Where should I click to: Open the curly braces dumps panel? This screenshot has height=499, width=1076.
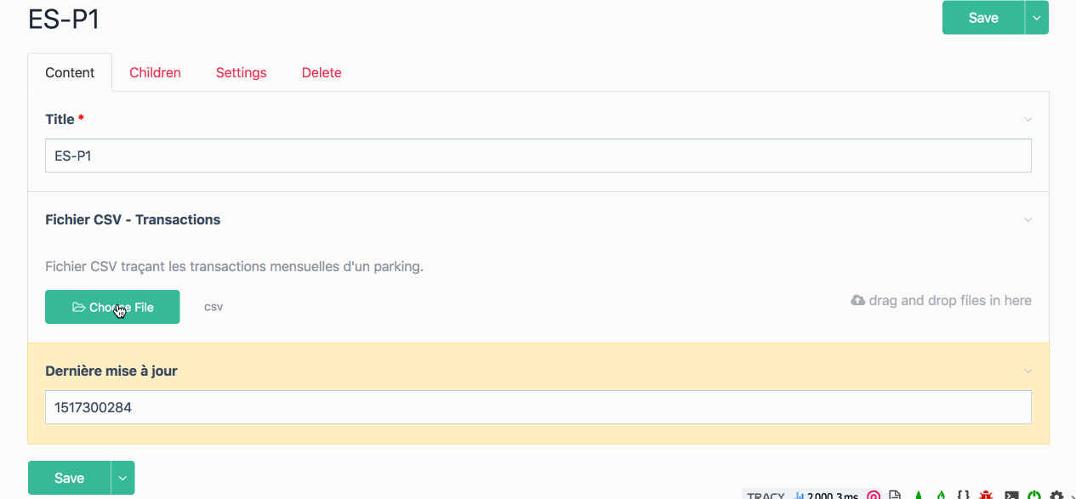coord(963,495)
